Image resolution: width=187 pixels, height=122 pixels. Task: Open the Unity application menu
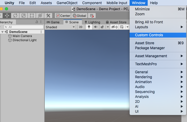9,3
